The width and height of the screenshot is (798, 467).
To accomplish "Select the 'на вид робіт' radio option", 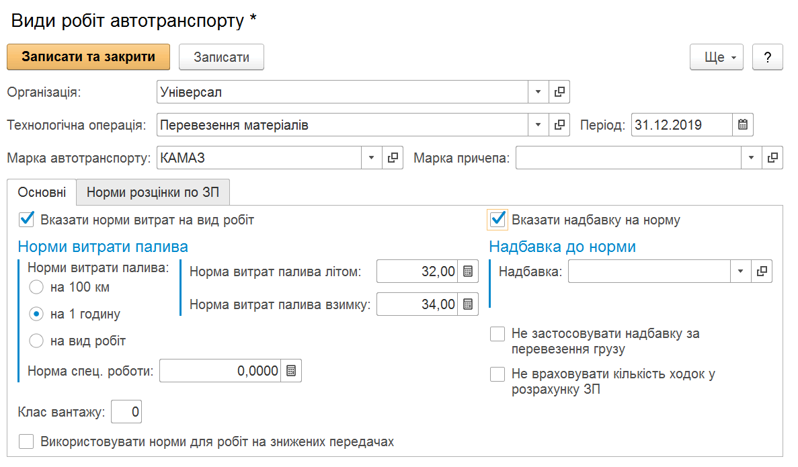I will tap(36, 341).
